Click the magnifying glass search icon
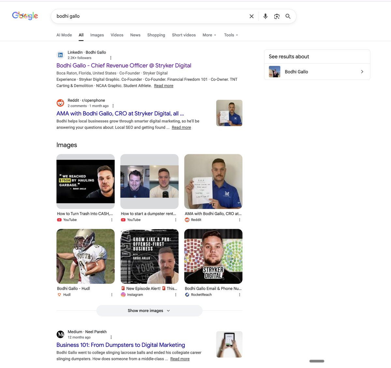Image resolution: width=391 pixels, height=368 pixels. (x=288, y=16)
